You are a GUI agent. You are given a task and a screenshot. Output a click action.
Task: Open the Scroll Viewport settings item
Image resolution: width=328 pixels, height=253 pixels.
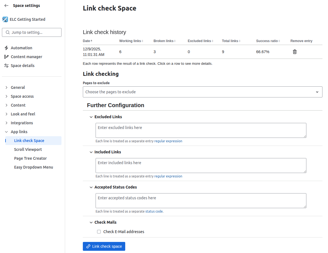(x=28, y=149)
